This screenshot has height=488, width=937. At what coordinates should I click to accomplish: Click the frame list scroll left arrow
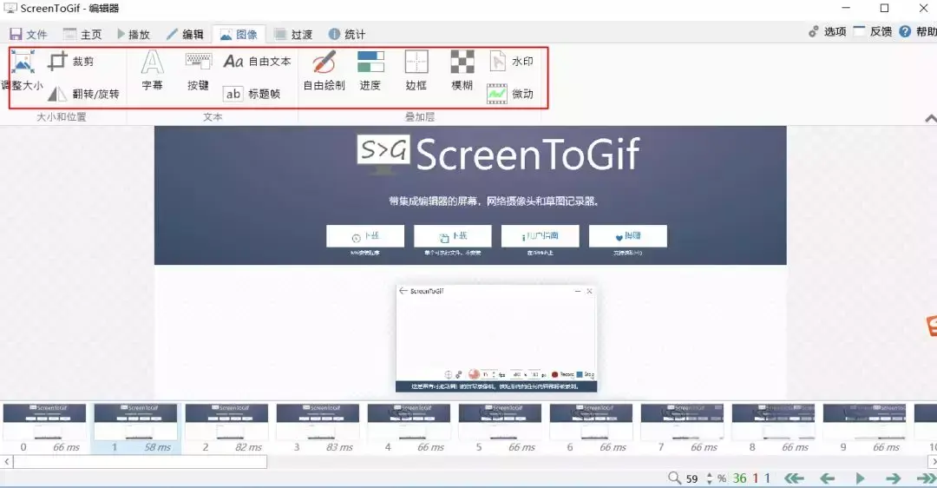click(7, 462)
